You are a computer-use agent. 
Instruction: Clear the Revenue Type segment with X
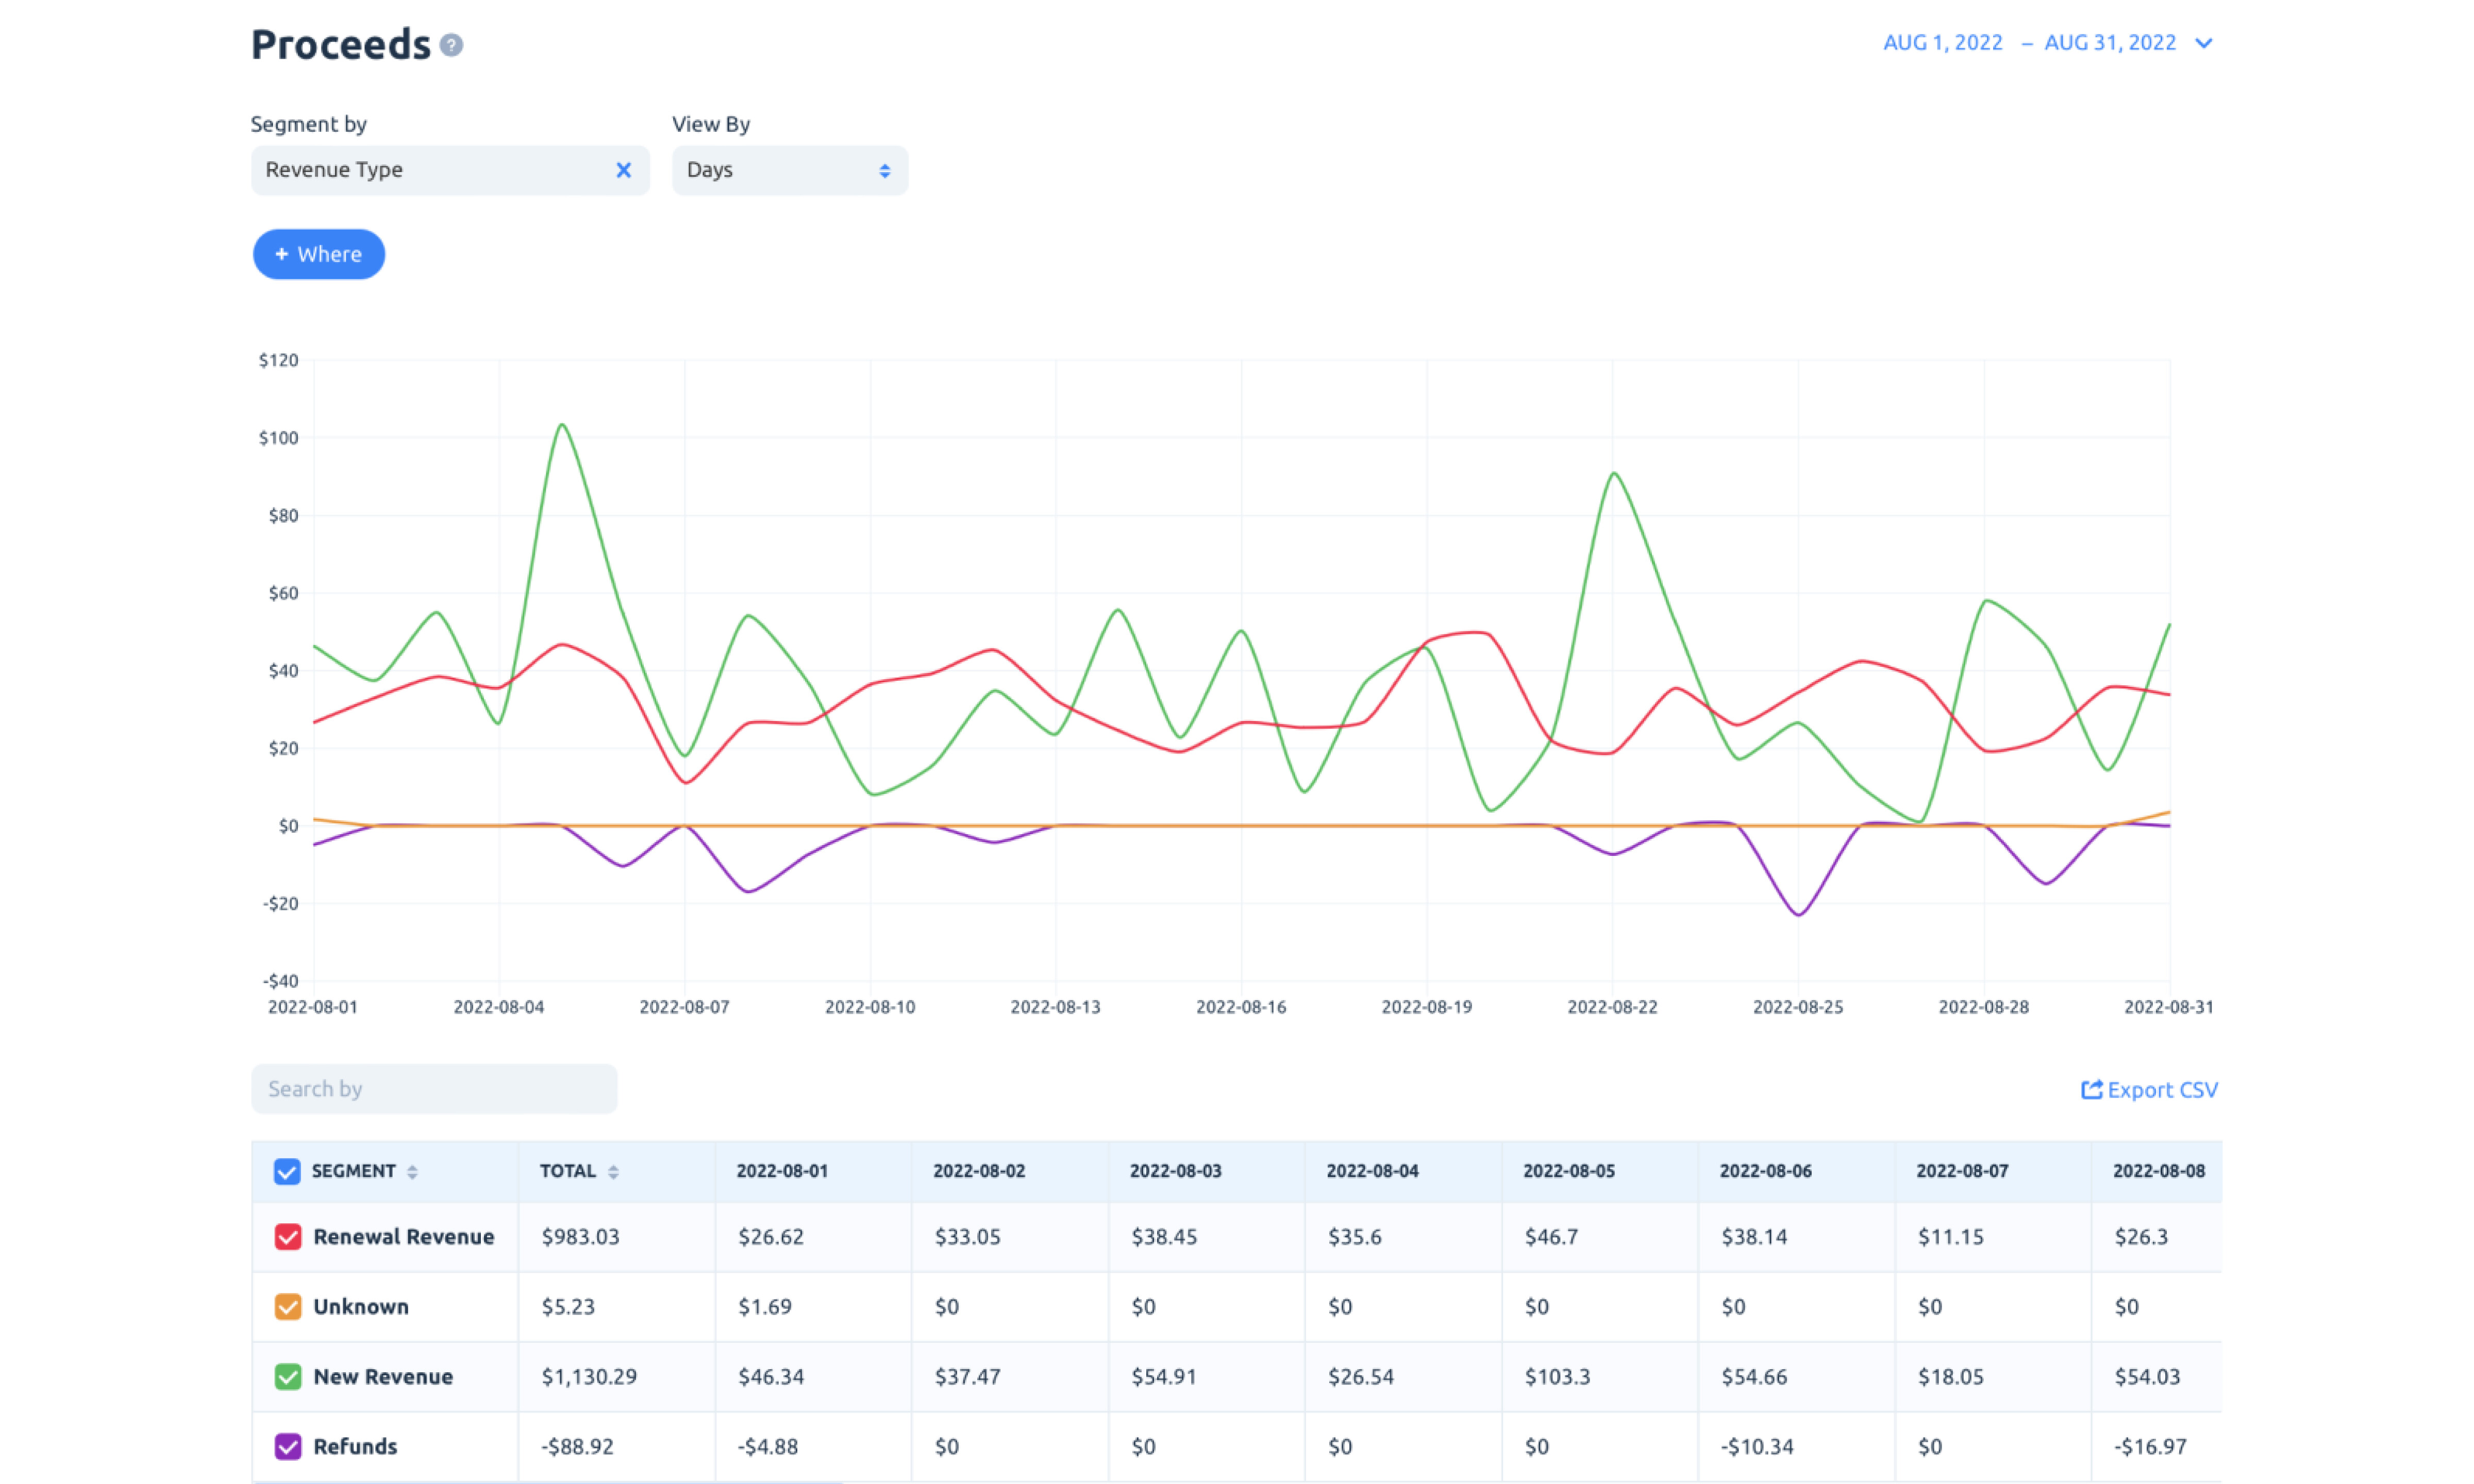point(623,170)
